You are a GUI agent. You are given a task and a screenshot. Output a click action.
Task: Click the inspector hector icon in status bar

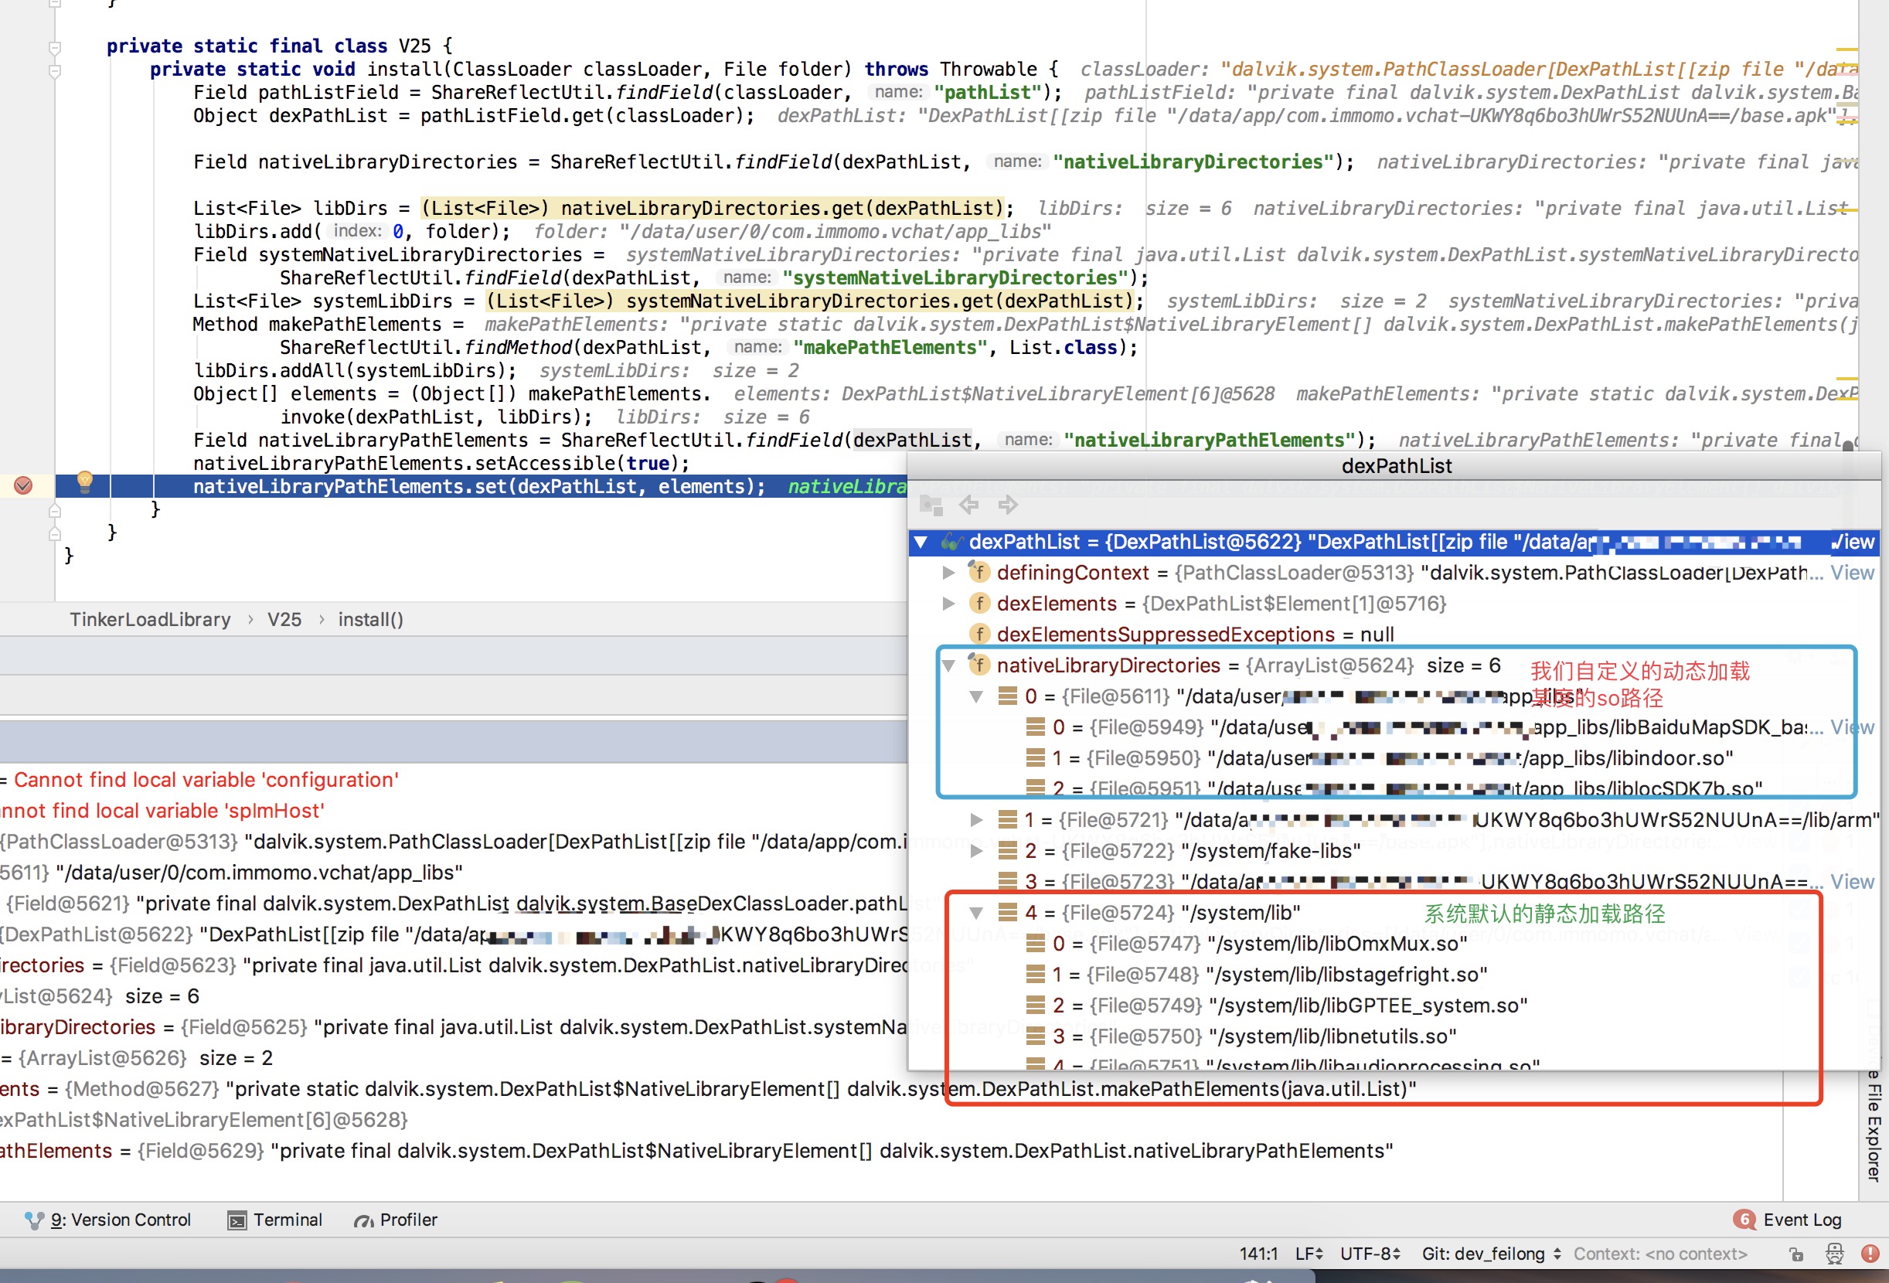tap(1835, 1254)
